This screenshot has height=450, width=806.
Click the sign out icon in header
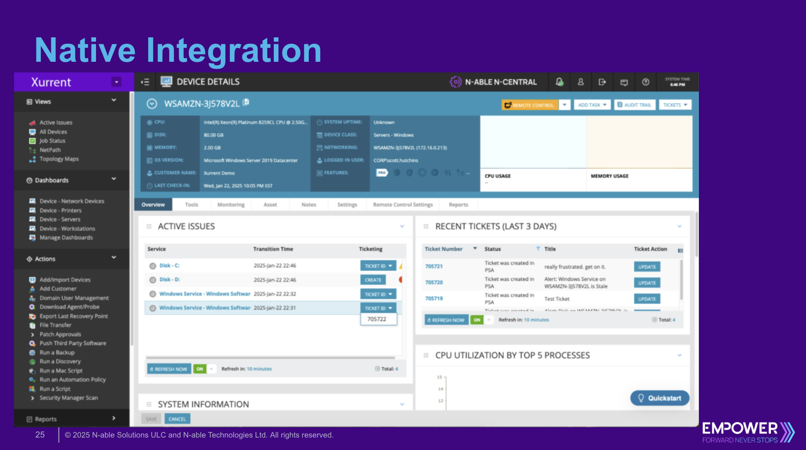[602, 82]
